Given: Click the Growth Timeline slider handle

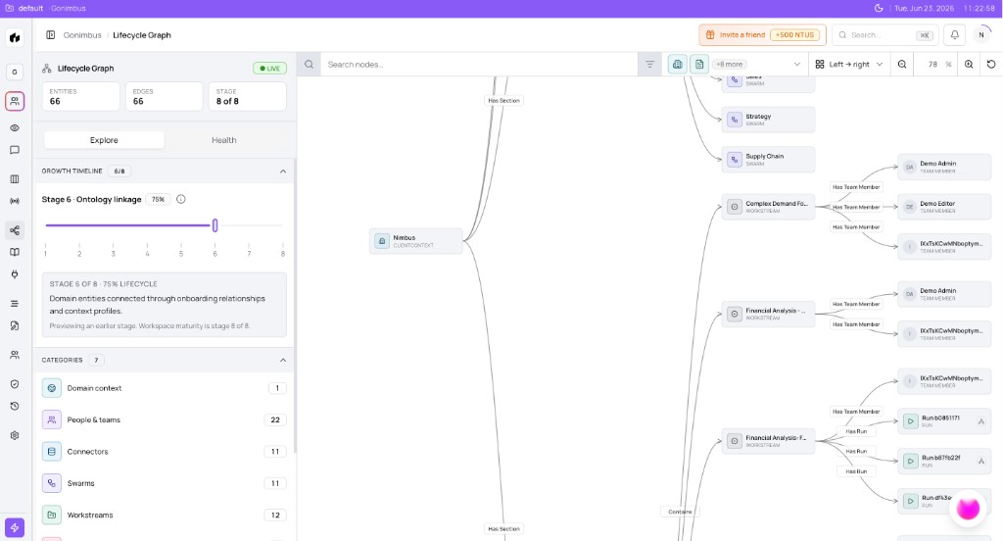Looking at the screenshot, I should point(215,225).
